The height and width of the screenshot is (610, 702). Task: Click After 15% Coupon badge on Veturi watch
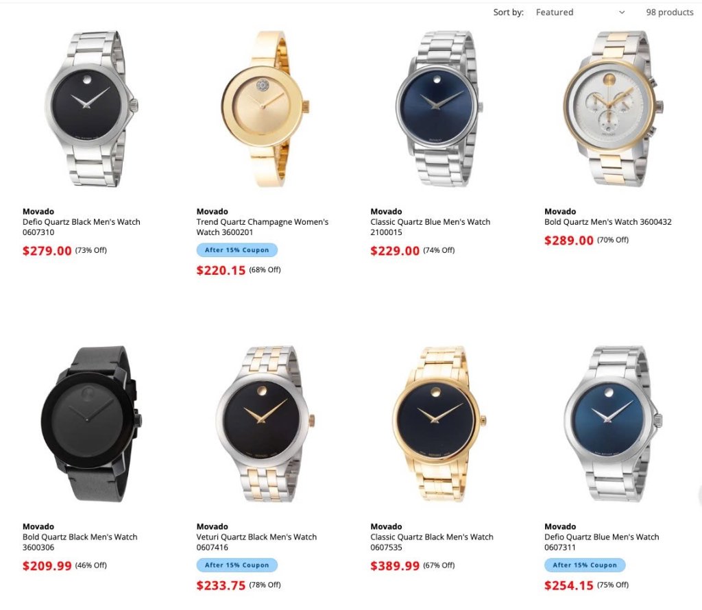point(237,565)
